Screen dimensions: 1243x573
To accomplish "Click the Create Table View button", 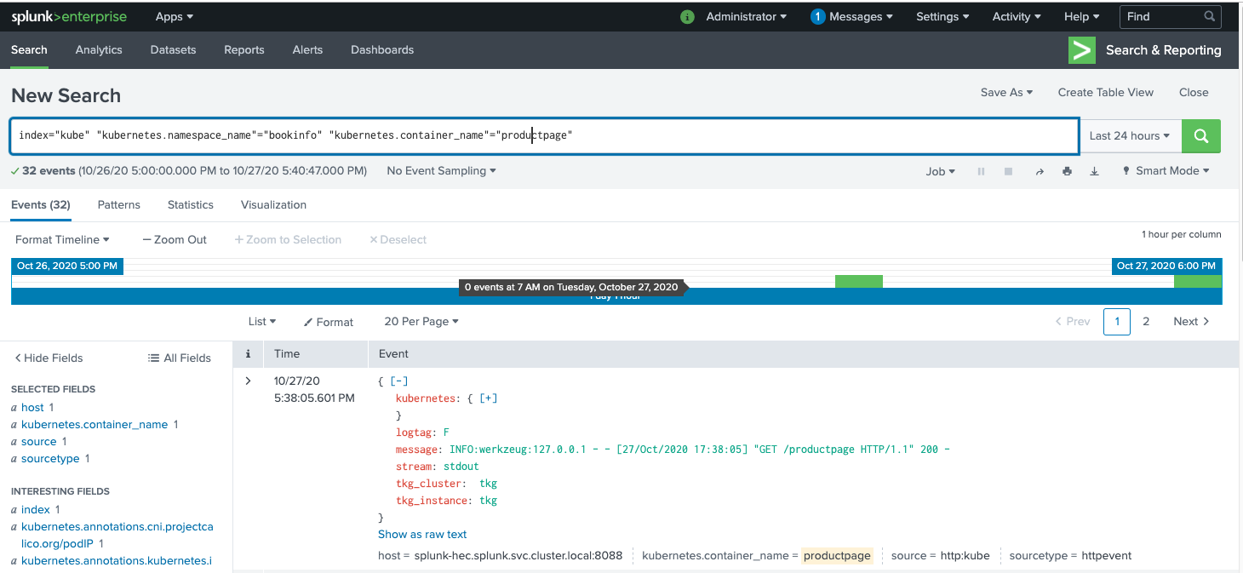I will click(x=1105, y=92).
